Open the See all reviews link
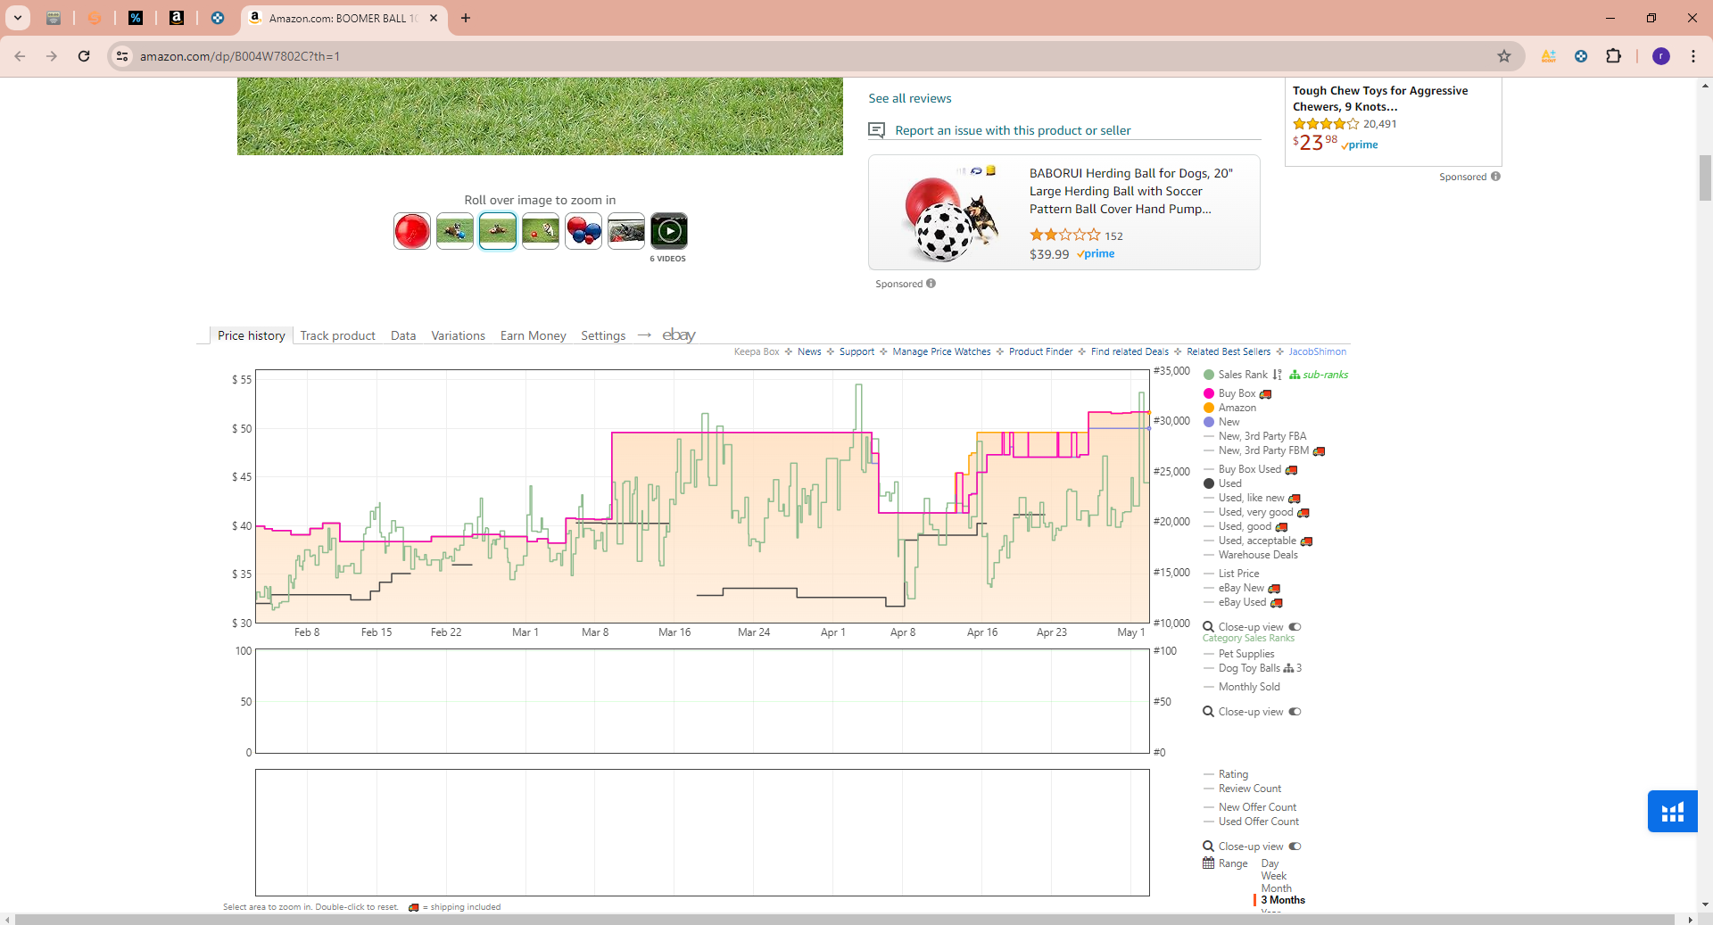The width and height of the screenshot is (1713, 925). (910, 98)
